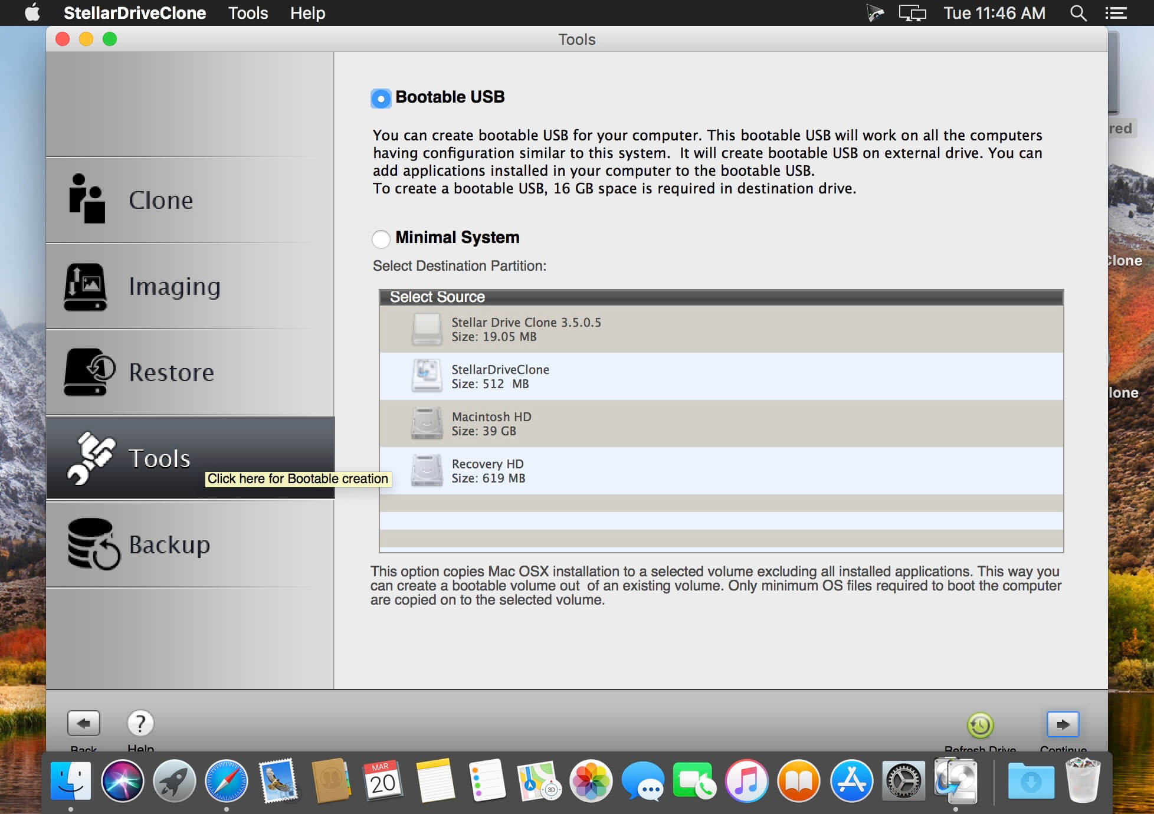Select the Bootable USB radio button
Image resolution: width=1154 pixels, height=814 pixels.
381,99
